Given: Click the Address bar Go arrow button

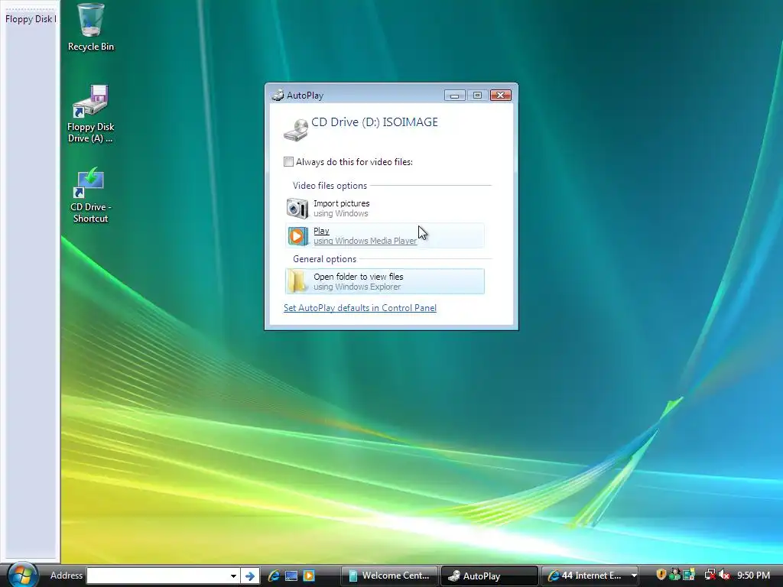Looking at the screenshot, I should coord(250,576).
